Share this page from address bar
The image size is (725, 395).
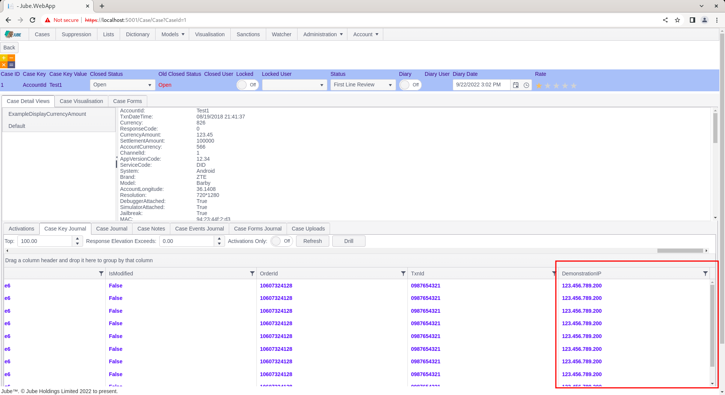pos(665,20)
